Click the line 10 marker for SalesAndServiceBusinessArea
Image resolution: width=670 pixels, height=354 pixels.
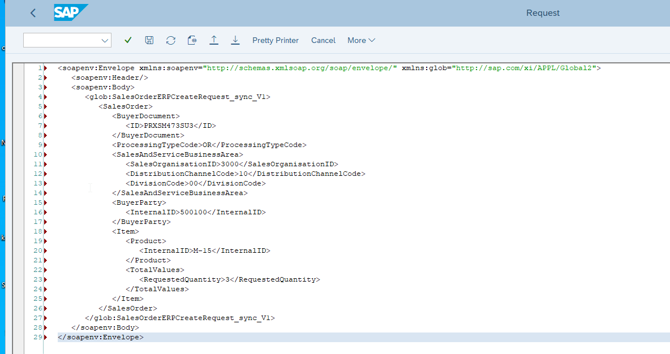[x=45, y=154]
